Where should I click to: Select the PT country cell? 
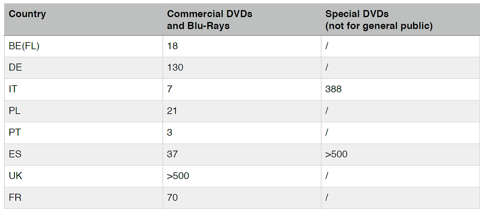(x=15, y=133)
